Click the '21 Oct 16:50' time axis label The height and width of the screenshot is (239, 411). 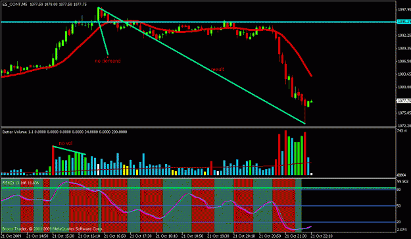[115, 236]
